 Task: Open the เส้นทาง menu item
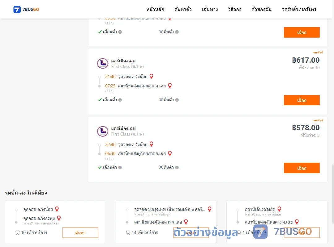pos(210,9)
